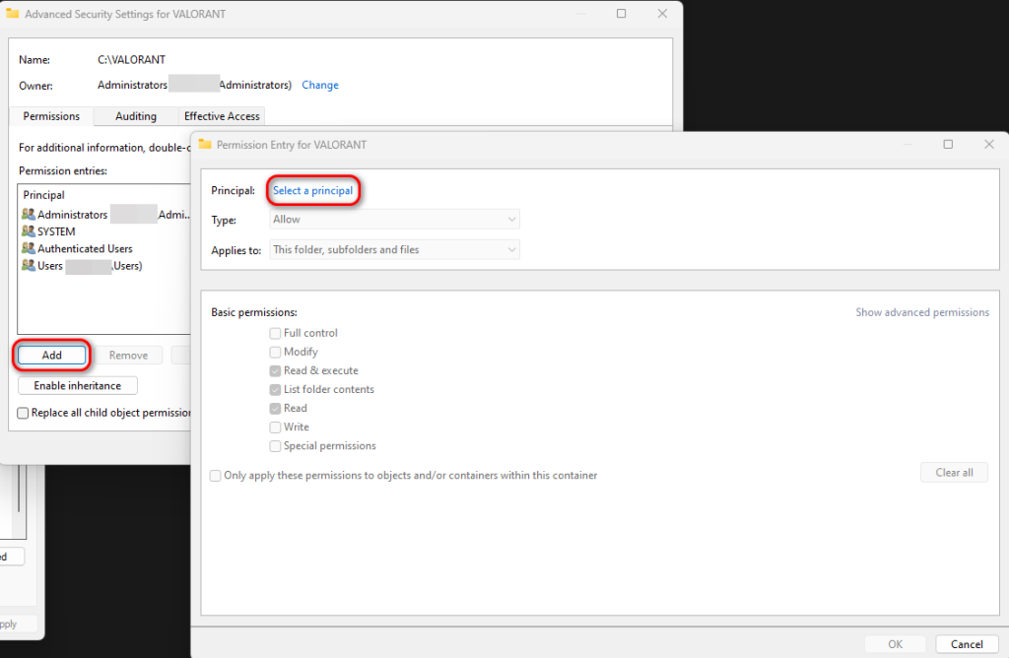Expand the Applies to dropdown
Image resolution: width=1009 pixels, height=658 pixels.
[x=395, y=250]
